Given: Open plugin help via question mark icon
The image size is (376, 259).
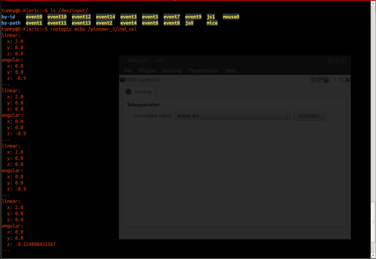Looking at the screenshot, I should 326,80.
